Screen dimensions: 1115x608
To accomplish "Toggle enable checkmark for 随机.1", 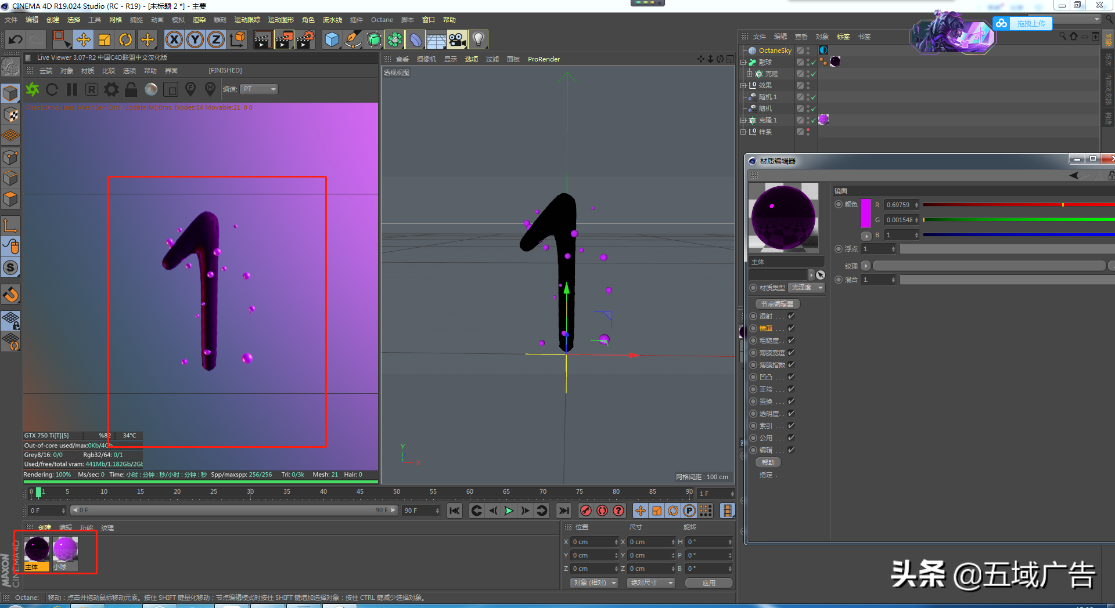I will point(814,97).
